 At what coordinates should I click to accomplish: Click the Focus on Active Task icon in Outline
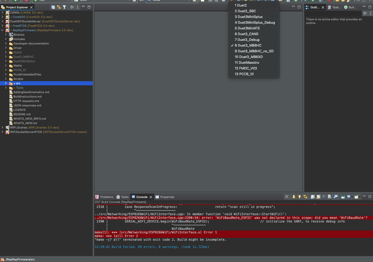(365, 13)
